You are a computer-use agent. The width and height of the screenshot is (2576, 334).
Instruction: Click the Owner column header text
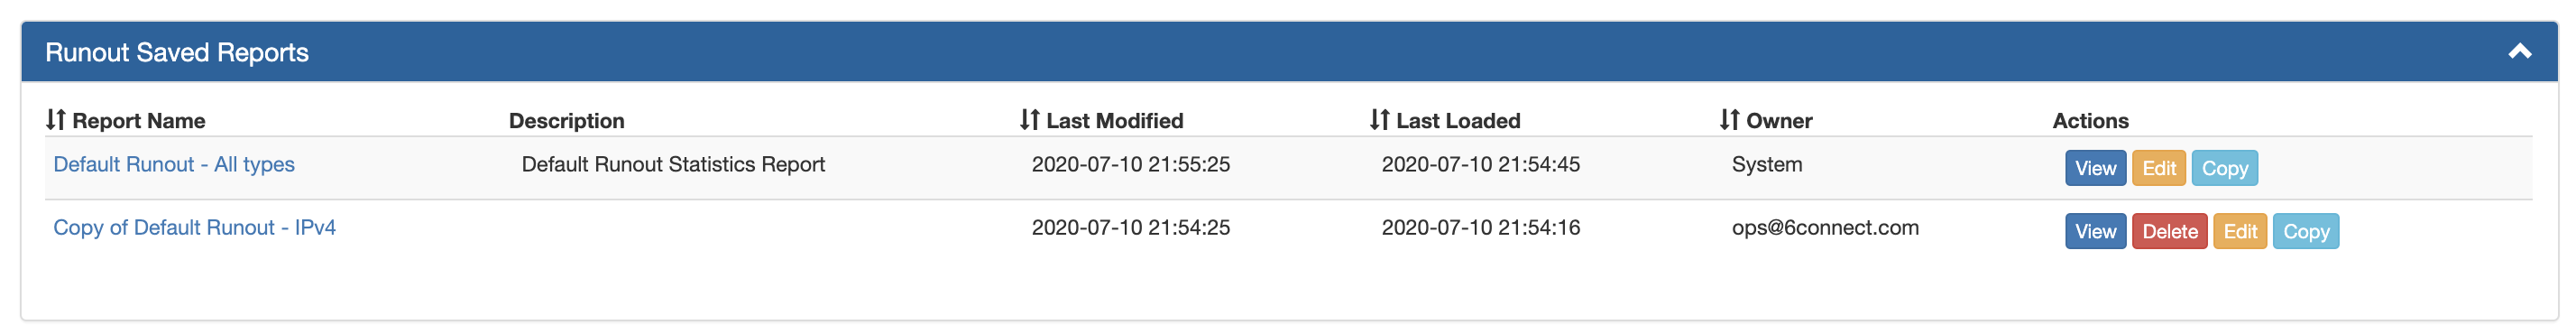(1779, 121)
